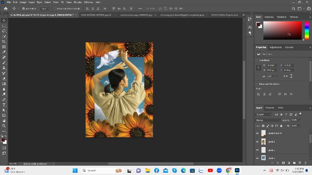This screenshot has width=312, height=175.
Task: Click the width input field in Properties
Action: 271,65
